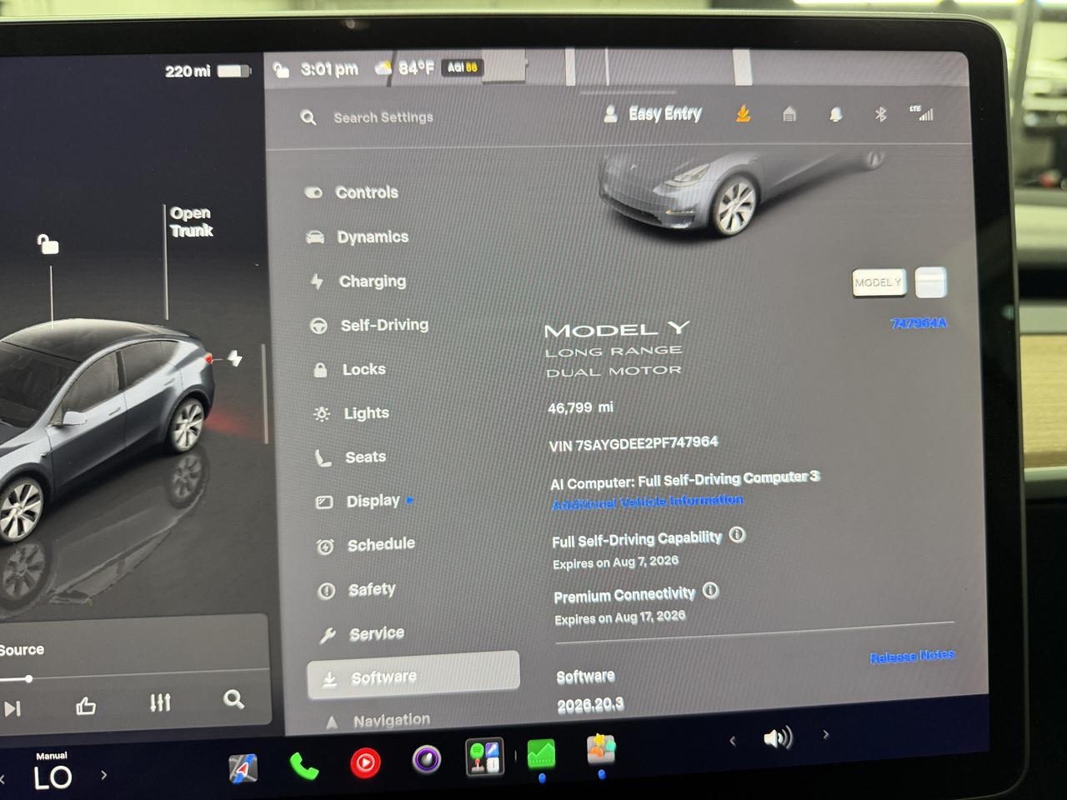Raise temperature with arrow beside LO
Screen dimensions: 1067x800
tap(103, 775)
